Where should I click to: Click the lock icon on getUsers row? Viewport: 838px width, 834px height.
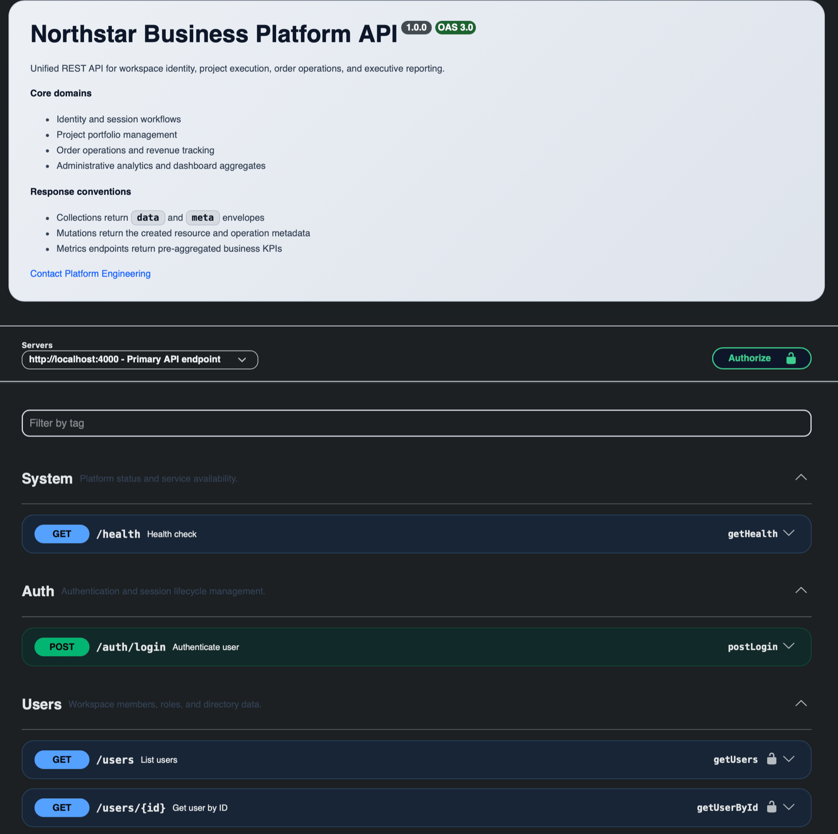[x=771, y=759]
